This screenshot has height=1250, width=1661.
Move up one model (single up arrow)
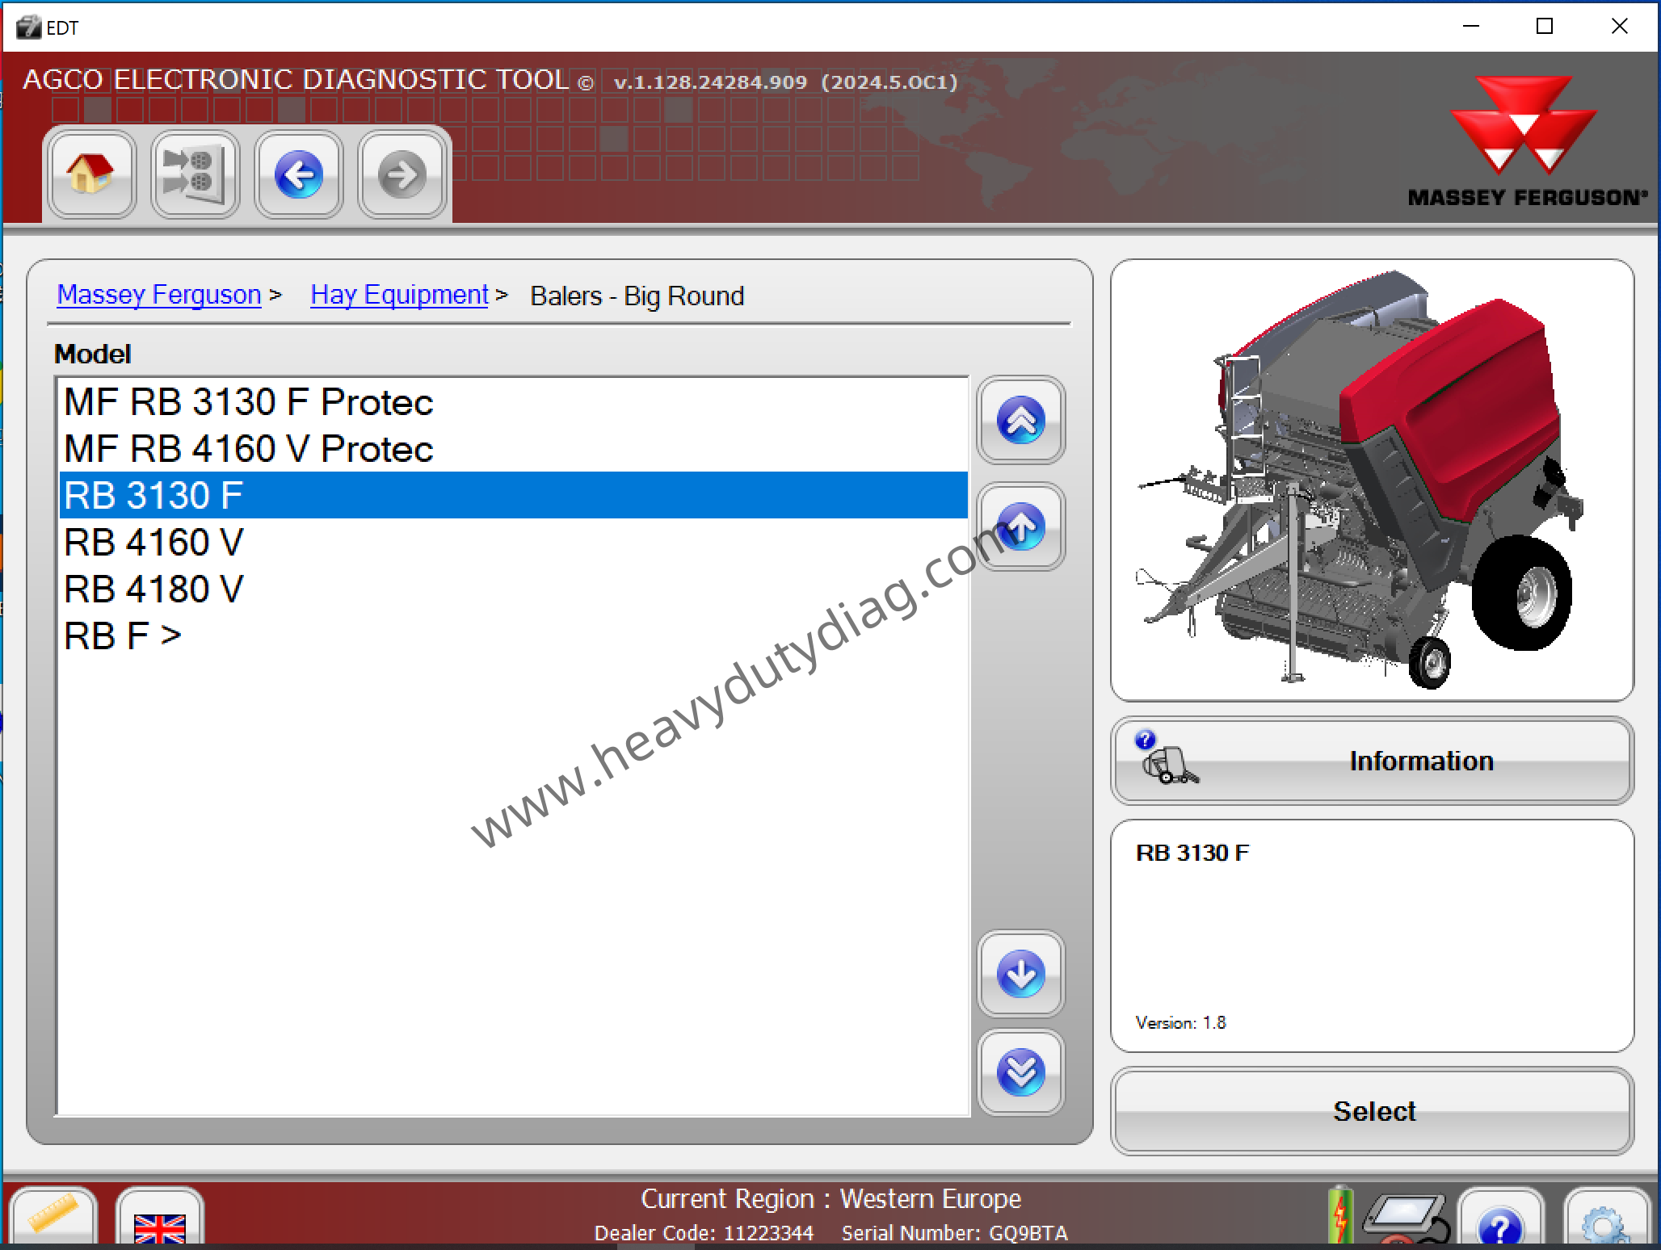tap(1020, 526)
